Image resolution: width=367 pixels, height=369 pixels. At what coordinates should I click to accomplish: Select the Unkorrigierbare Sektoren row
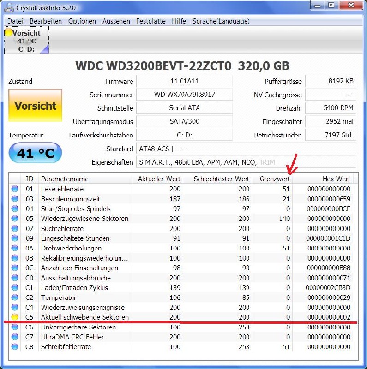tap(78, 327)
